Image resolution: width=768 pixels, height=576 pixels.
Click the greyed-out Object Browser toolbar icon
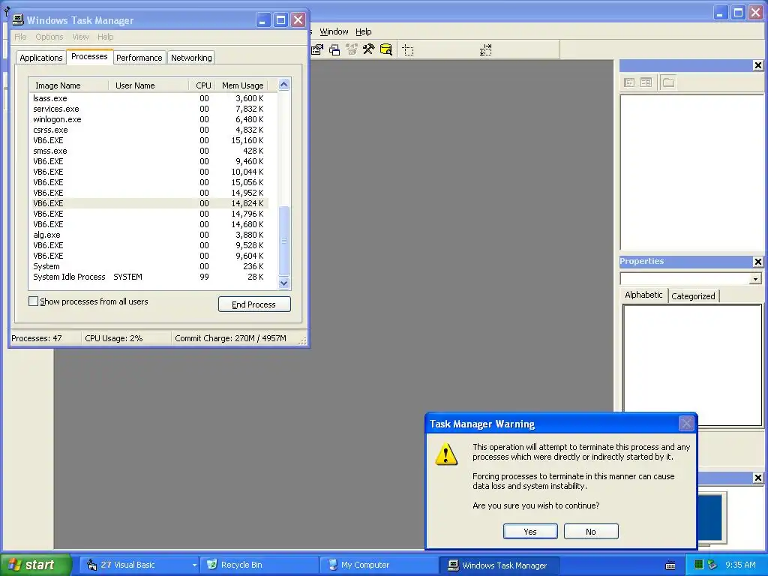[352, 49]
